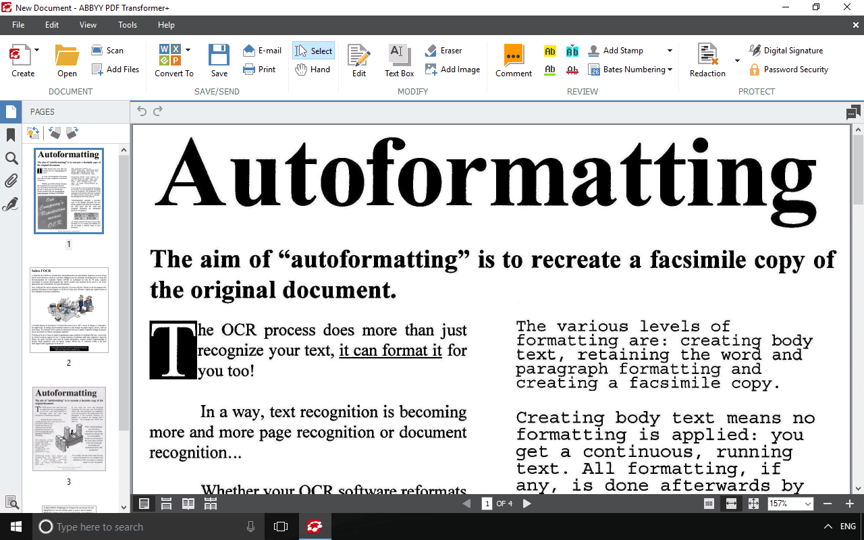
Task: Expand the Convert To dropdown arrow
Action: tap(188, 50)
